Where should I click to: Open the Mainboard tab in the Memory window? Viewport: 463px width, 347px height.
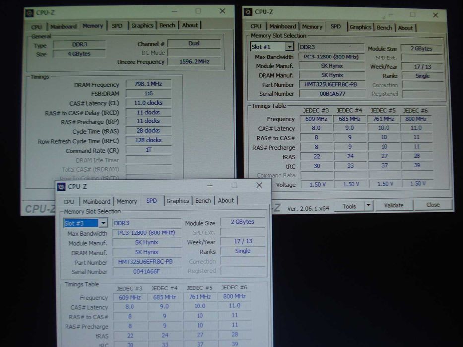(64, 27)
